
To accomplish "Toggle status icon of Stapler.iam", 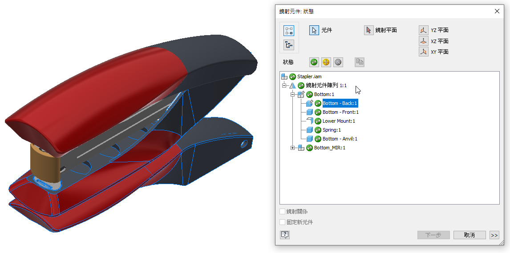I will pyautogui.click(x=292, y=76).
